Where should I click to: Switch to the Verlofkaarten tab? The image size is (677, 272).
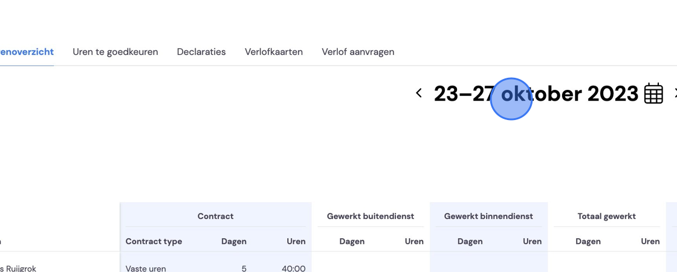pos(274,52)
